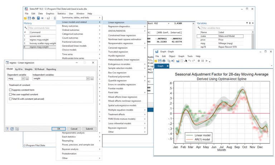Open the Dependent variable dropdown arrow
275x165 pixels.
point(23,78)
